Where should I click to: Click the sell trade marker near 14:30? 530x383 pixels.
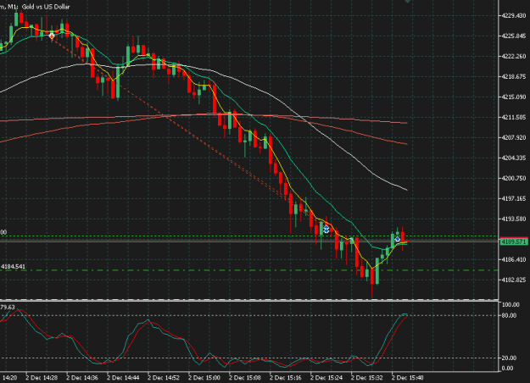(52, 36)
